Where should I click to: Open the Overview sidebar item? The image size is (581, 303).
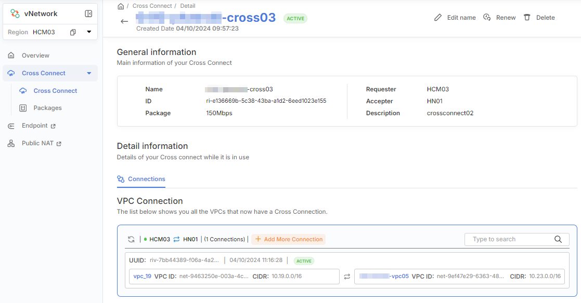35,56
